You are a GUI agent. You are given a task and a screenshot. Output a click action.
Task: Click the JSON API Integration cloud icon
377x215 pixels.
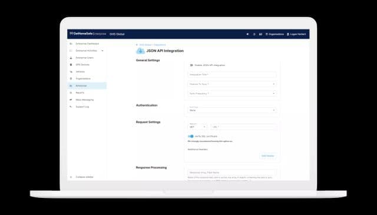coord(140,51)
